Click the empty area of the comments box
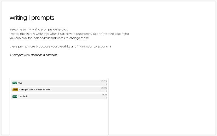The height and width of the screenshot is (136, 217). (59, 116)
